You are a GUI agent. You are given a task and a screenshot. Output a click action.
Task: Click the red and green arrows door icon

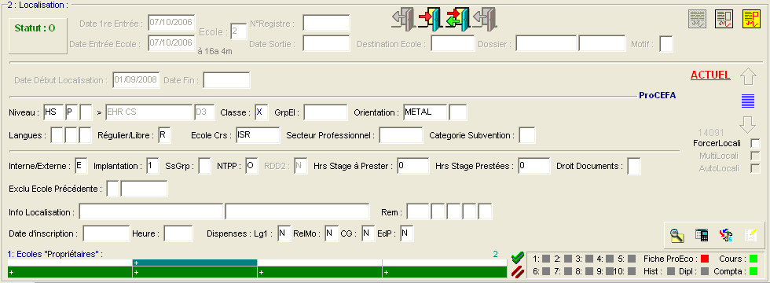coord(457,19)
